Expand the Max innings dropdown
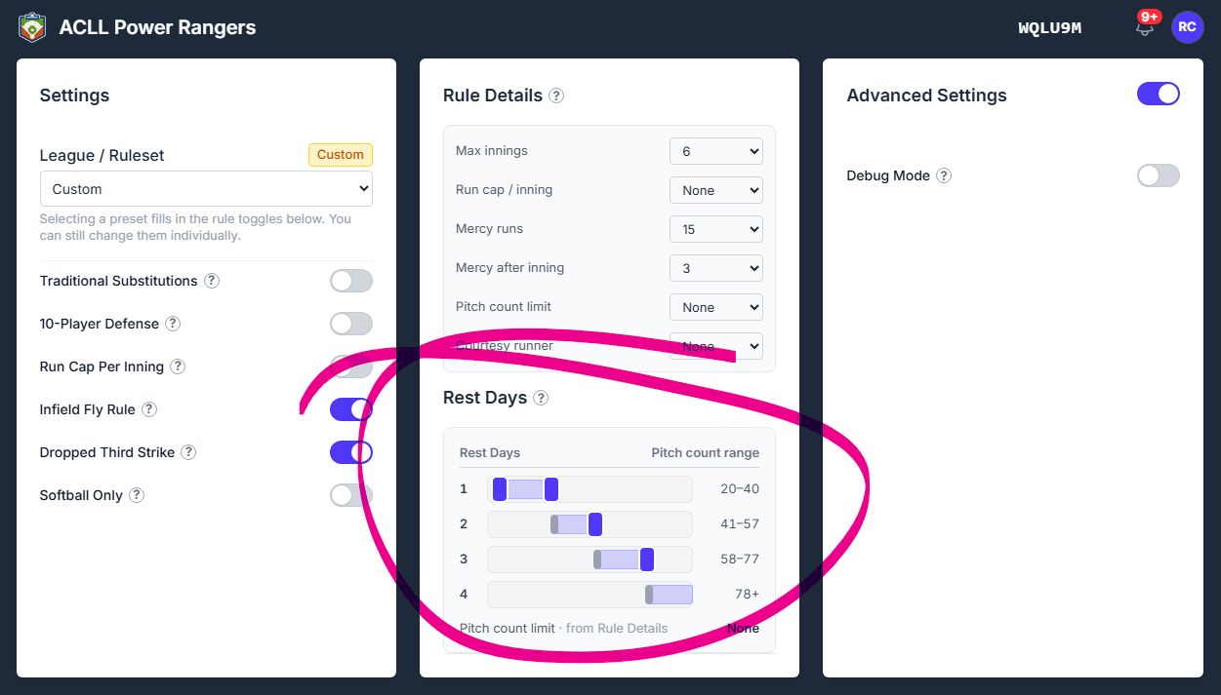The width and height of the screenshot is (1221, 695). pos(716,151)
